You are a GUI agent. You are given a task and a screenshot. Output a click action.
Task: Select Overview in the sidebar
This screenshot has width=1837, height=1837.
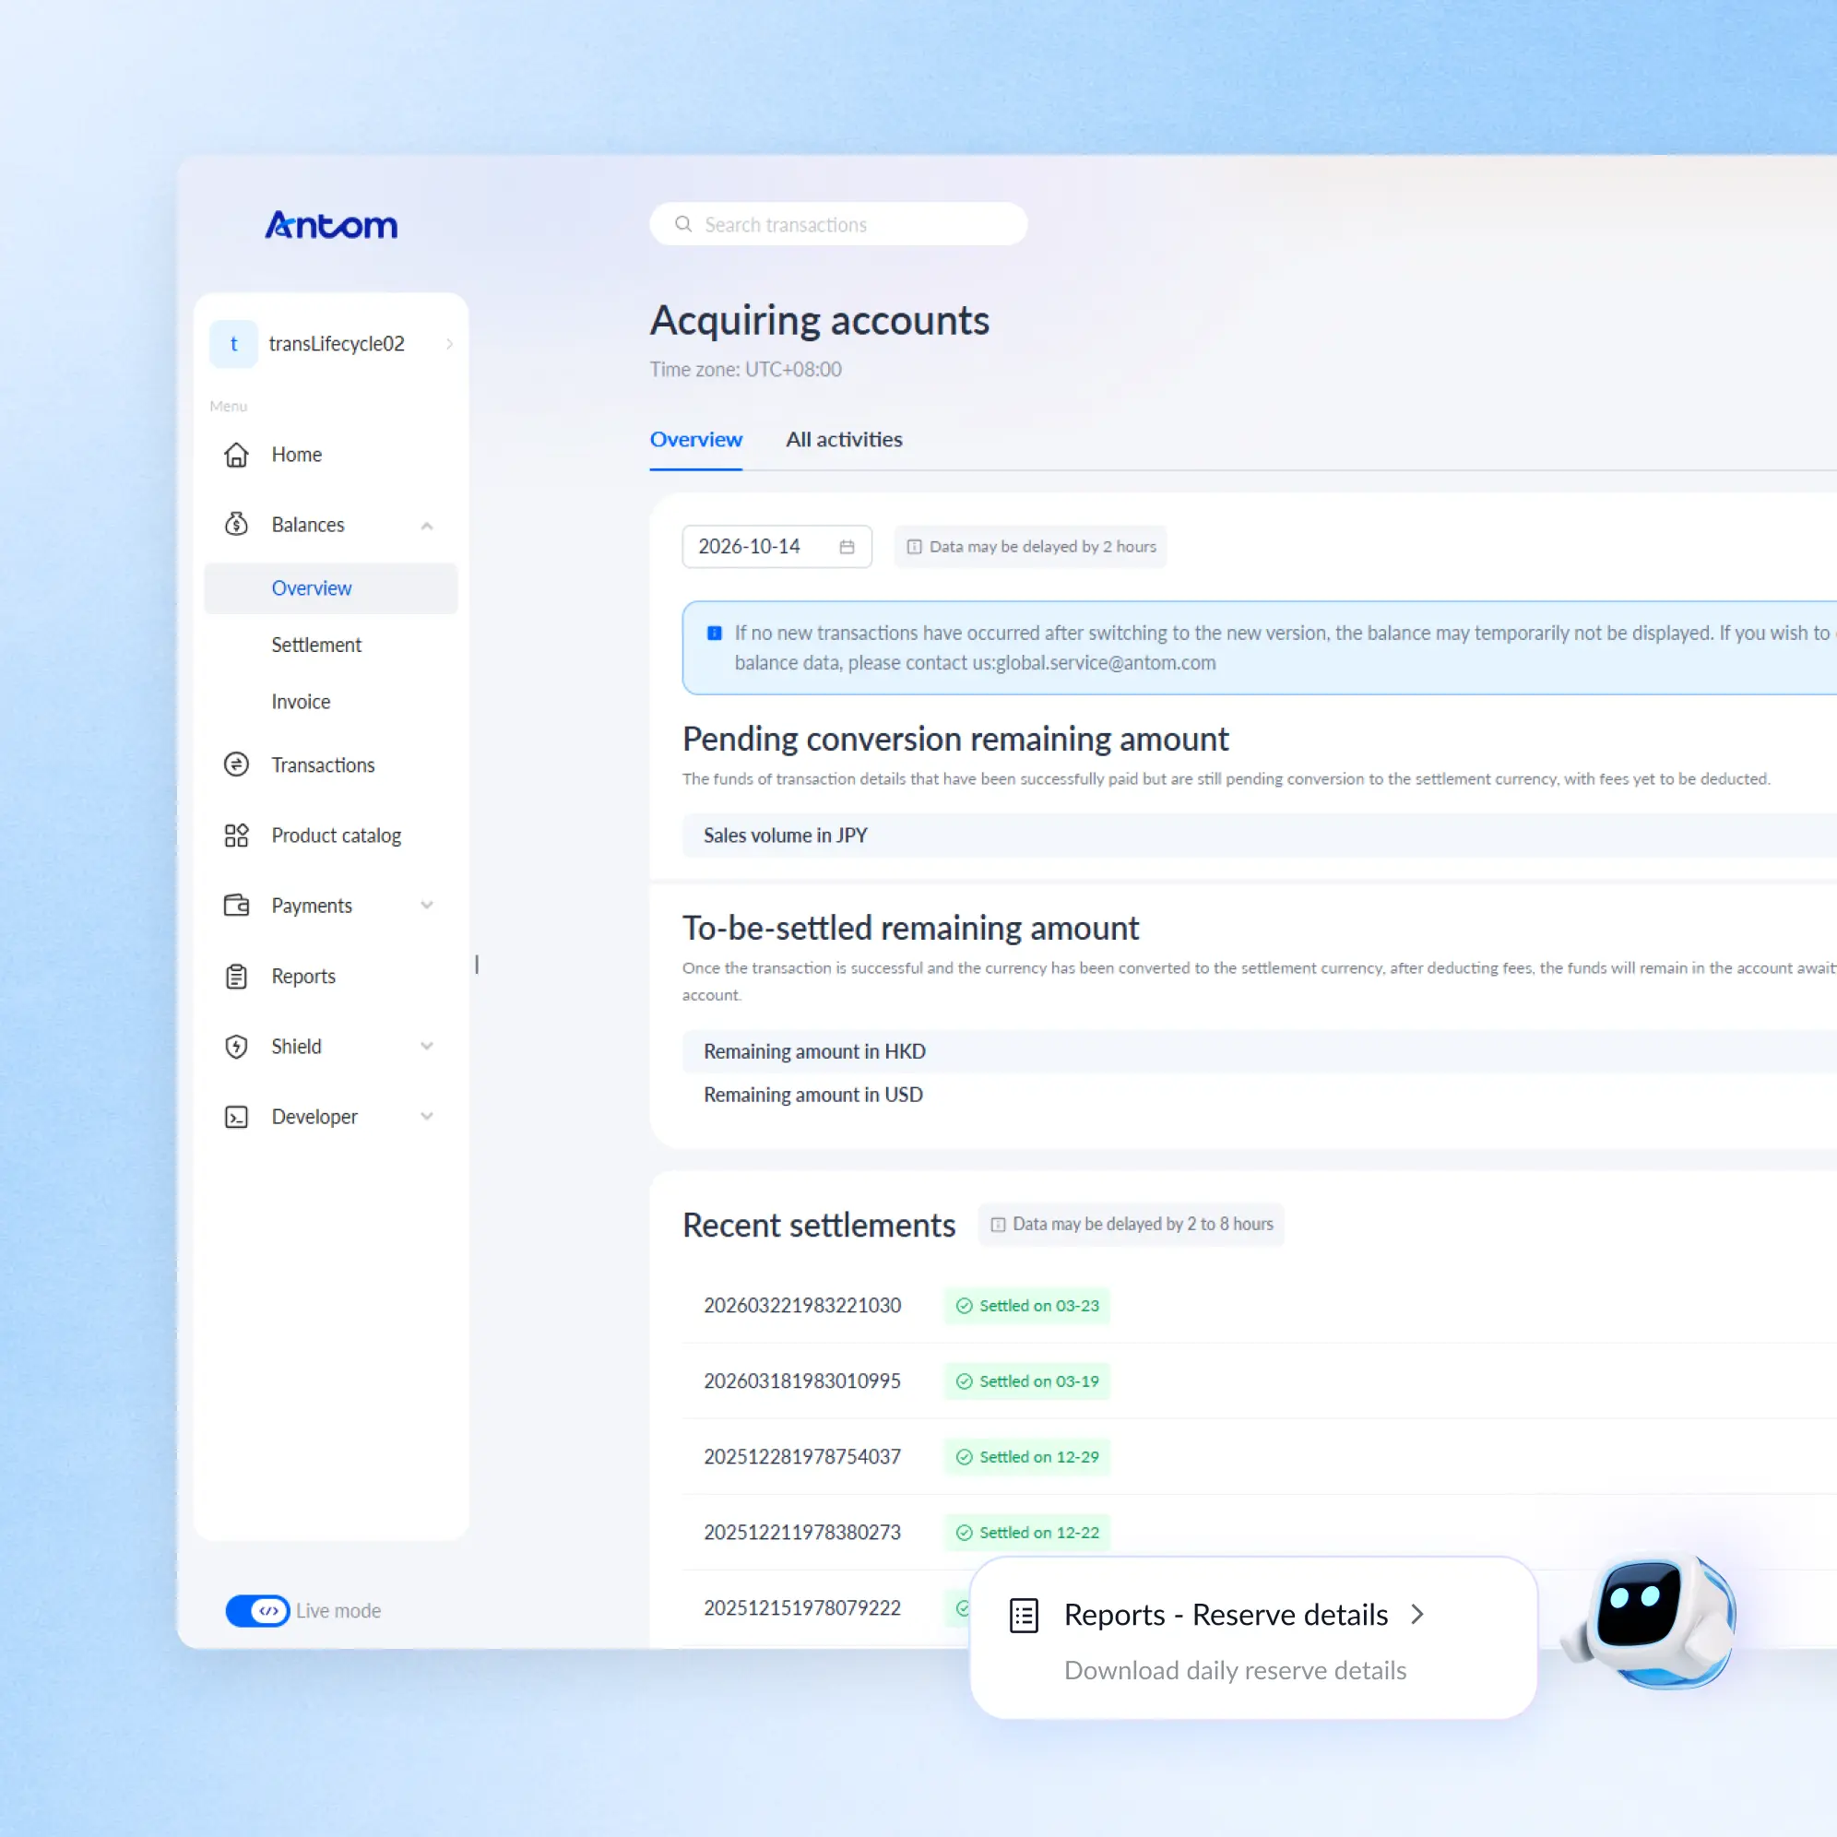coord(331,587)
